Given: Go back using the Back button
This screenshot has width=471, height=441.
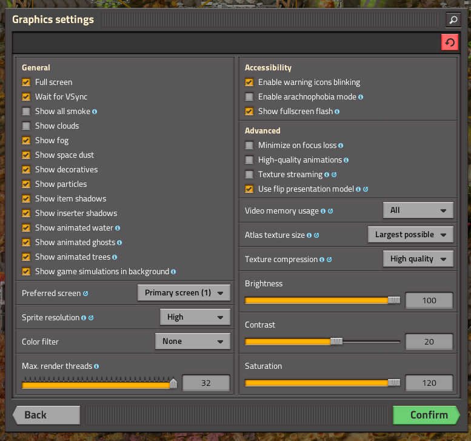Looking at the screenshot, I should (46, 415).
